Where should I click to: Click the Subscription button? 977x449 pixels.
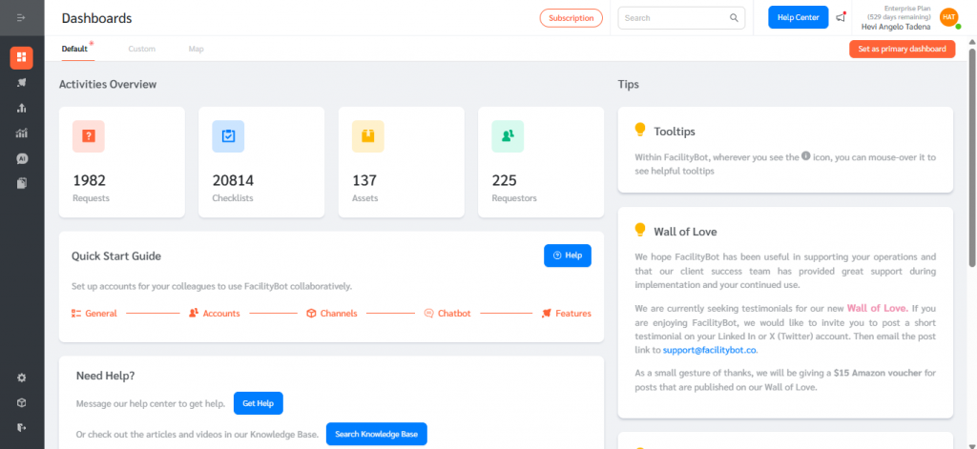tap(571, 17)
